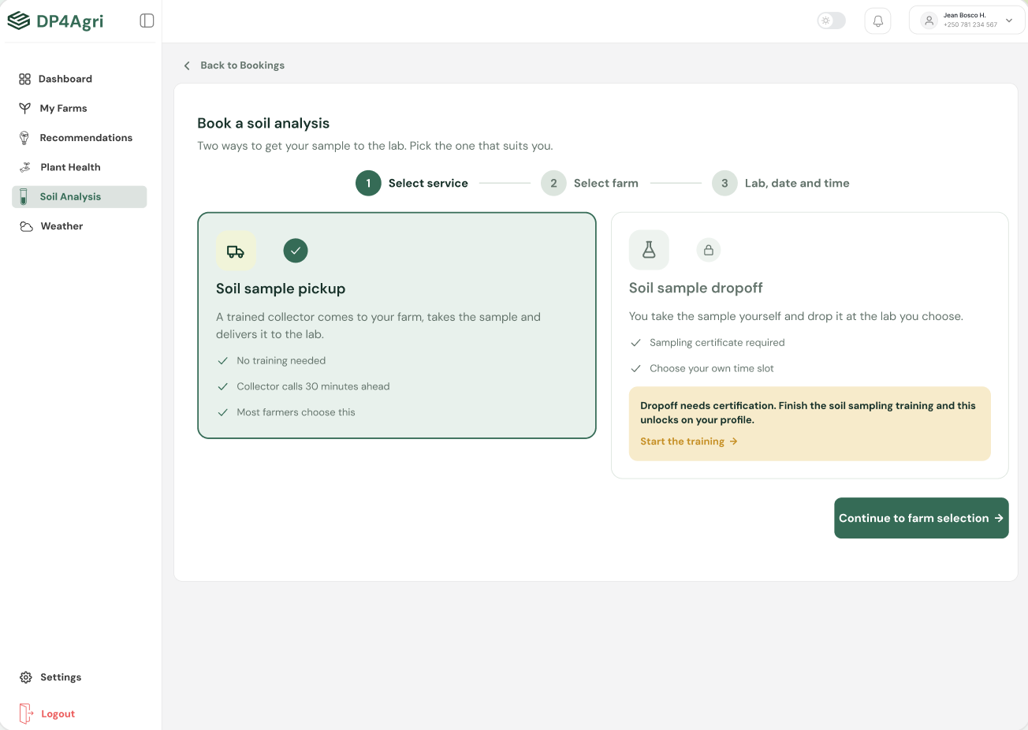Jump to step 3 Lab, date and time

point(780,183)
